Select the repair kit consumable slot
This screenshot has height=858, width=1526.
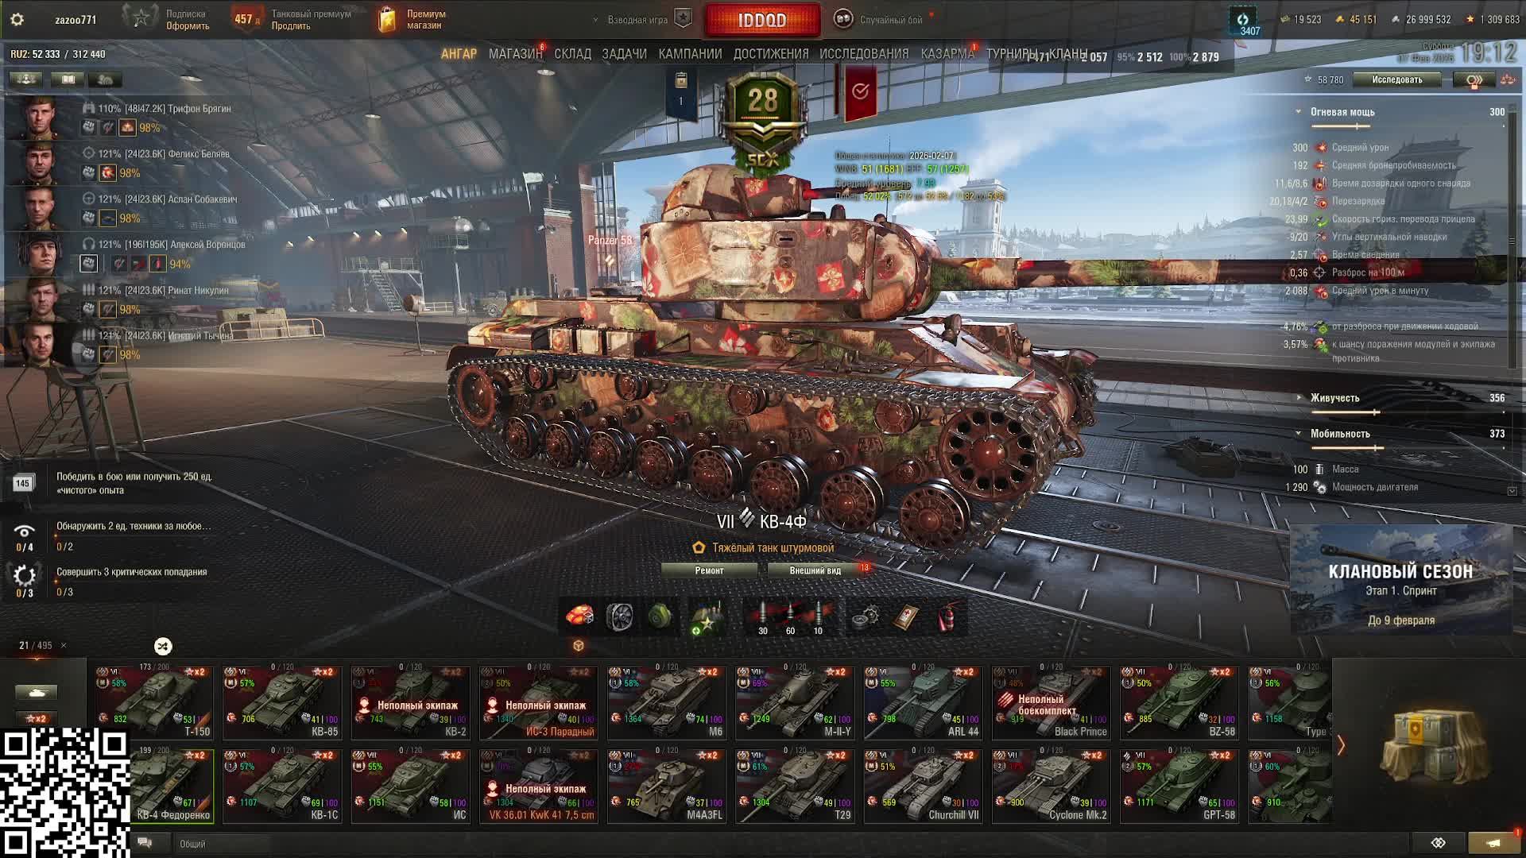(x=865, y=617)
